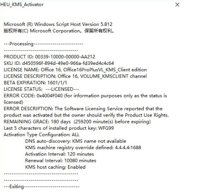Click the Renewal Interval 10080 minutes line
The image size is (198, 192).
coord(61,161)
